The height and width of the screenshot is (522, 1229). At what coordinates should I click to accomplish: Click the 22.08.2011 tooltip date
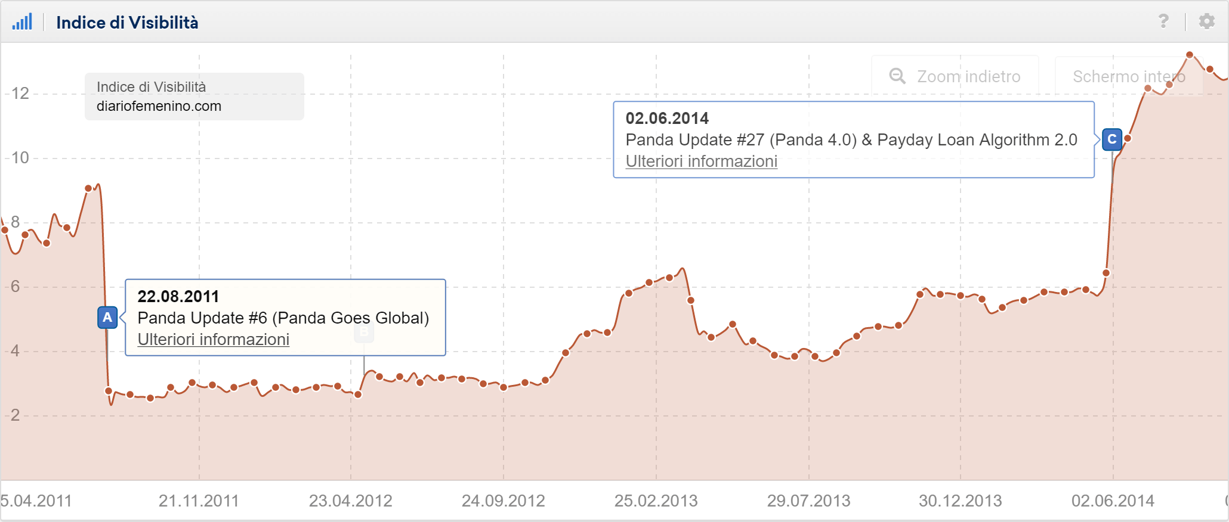pyautogui.click(x=178, y=296)
